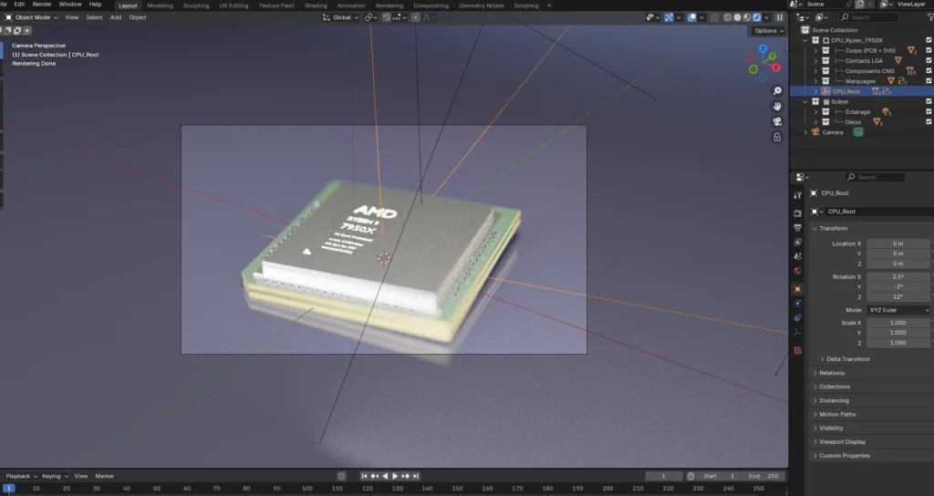
Task: Click the lock camera to view icon
Action: [777, 137]
